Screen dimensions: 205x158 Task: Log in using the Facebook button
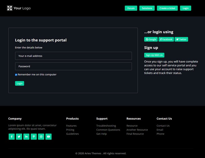(x=166, y=39)
